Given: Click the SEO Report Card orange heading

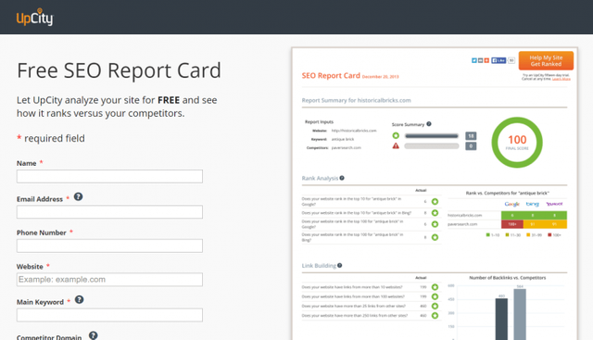Looking at the screenshot, I should click(x=331, y=75).
